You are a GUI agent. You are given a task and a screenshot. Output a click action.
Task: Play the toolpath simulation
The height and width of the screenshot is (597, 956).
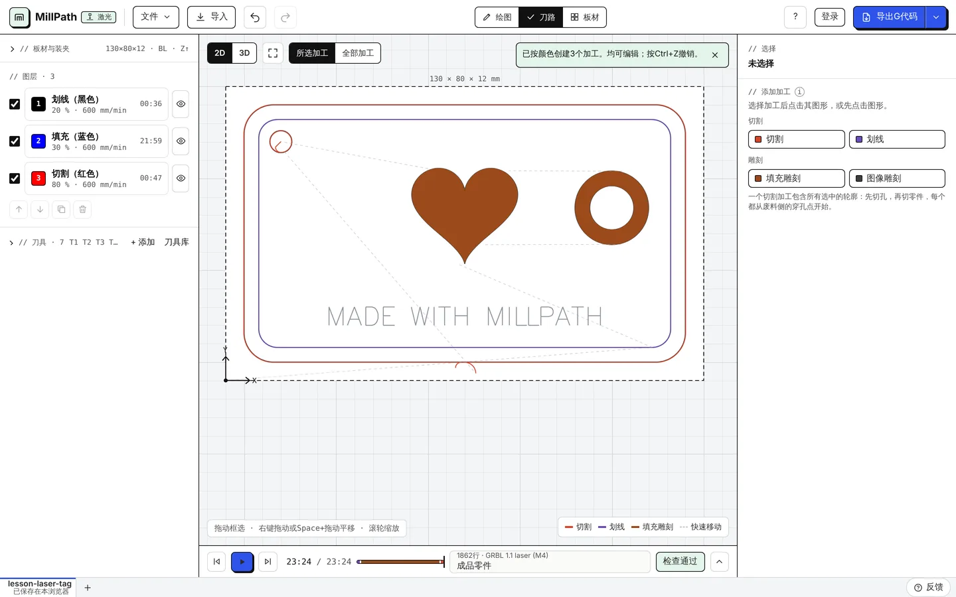pos(242,562)
